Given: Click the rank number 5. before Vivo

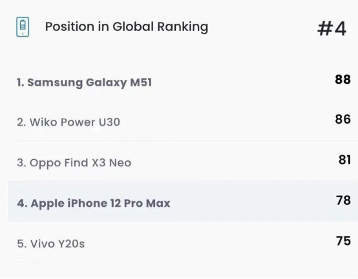Looking at the screenshot, I should tap(22, 244).
